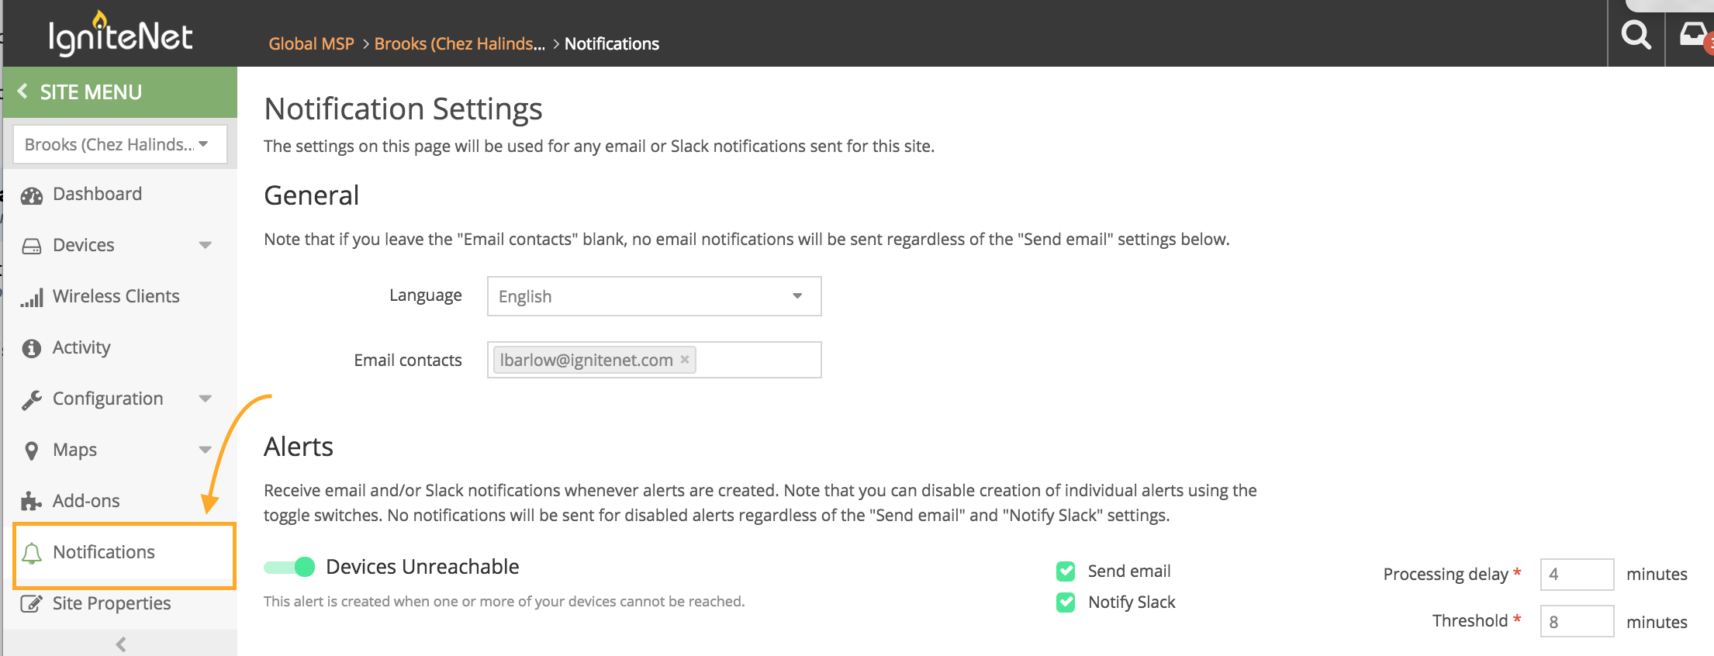Click the Configuration wrench icon
Viewport: 1714px width, 656px height.
[x=32, y=399]
